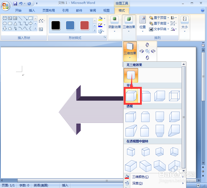The image size is (207, 188).
Task: Click the Shape Fill paint bucket
Action: click(100, 19)
